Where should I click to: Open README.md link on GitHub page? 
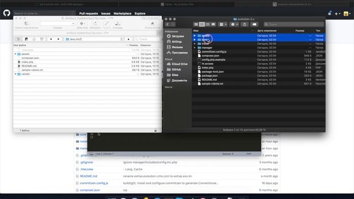click(88, 176)
